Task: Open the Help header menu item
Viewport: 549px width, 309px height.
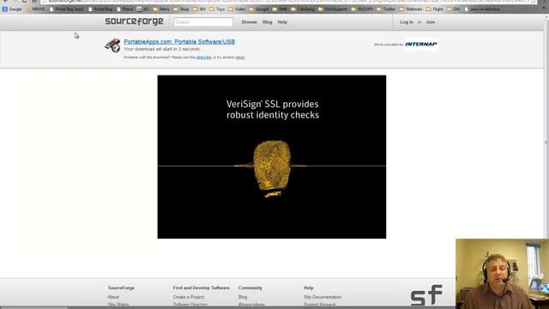Action: click(282, 22)
